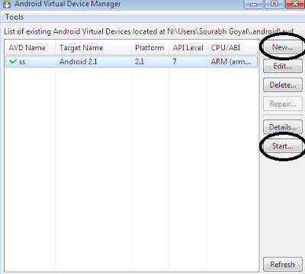The image size is (305, 274).
Task: Start the selected virtual device
Action: (x=283, y=146)
